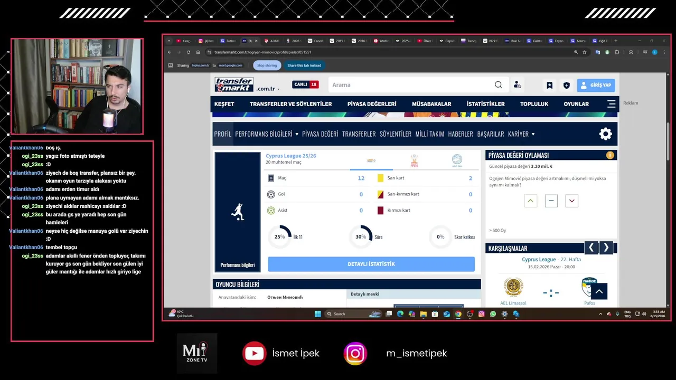Open Chrome home button
Screen dimensions: 676x380
(198, 52)
